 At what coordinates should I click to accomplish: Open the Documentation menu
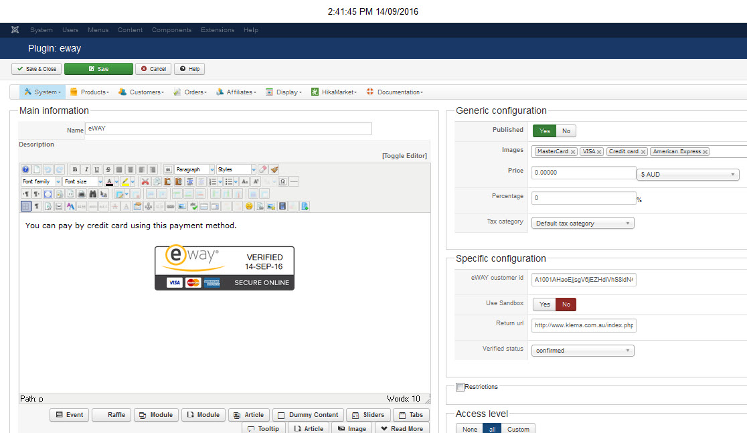click(x=394, y=92)
